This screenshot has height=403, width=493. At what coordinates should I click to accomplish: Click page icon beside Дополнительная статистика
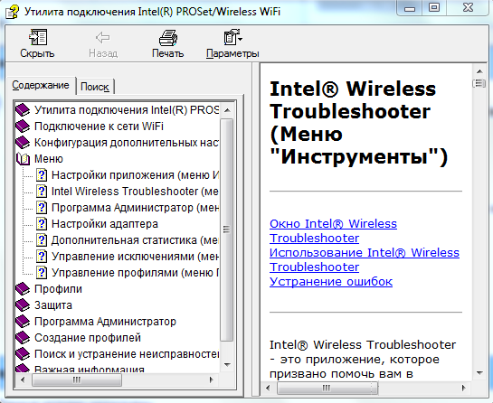(42, 240)
